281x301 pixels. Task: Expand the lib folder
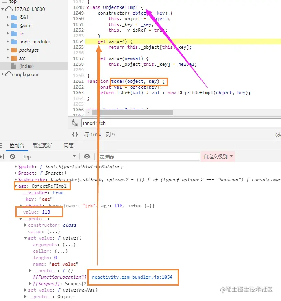pos(7,33)
